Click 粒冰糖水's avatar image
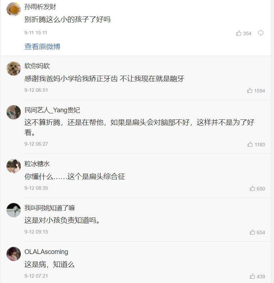 (x=14, y=166)
